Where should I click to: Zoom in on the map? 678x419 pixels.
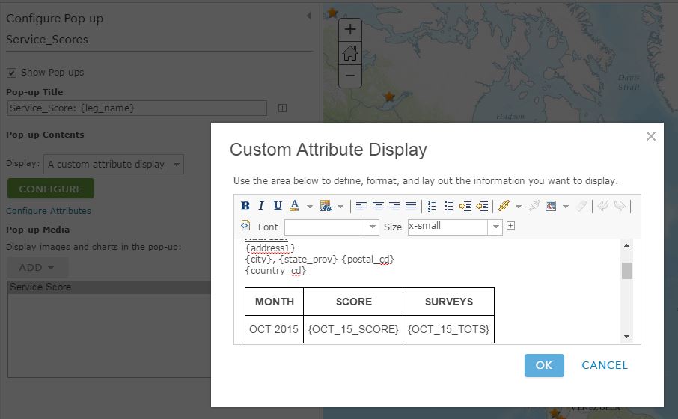coord(350,29)
